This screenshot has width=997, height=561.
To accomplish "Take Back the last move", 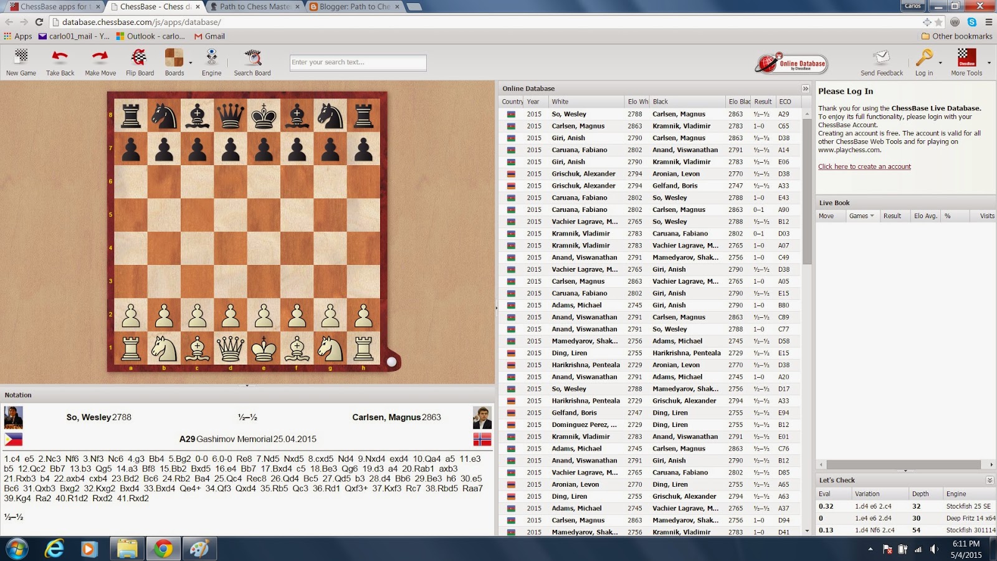I will (x=59, y=62).
